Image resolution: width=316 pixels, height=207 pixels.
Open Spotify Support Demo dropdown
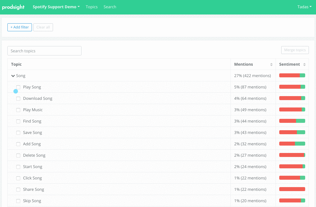(x=56, y=7)
